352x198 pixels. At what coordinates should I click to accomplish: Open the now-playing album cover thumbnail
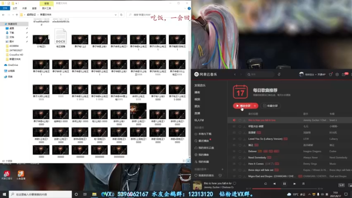[x=197, y=185]
